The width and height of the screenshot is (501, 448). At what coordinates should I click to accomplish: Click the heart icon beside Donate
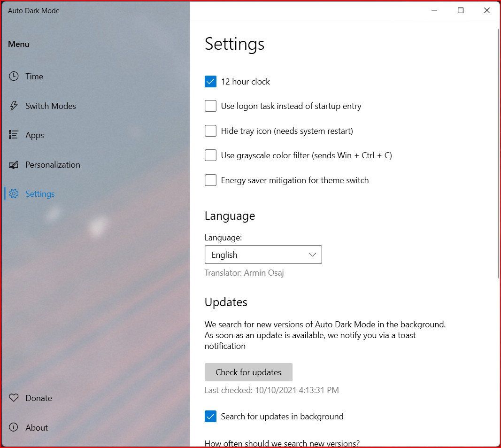tap(14, 398)
